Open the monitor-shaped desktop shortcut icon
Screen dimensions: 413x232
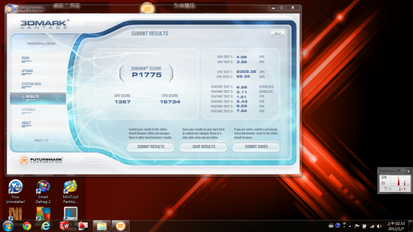[x=70, y=213]
